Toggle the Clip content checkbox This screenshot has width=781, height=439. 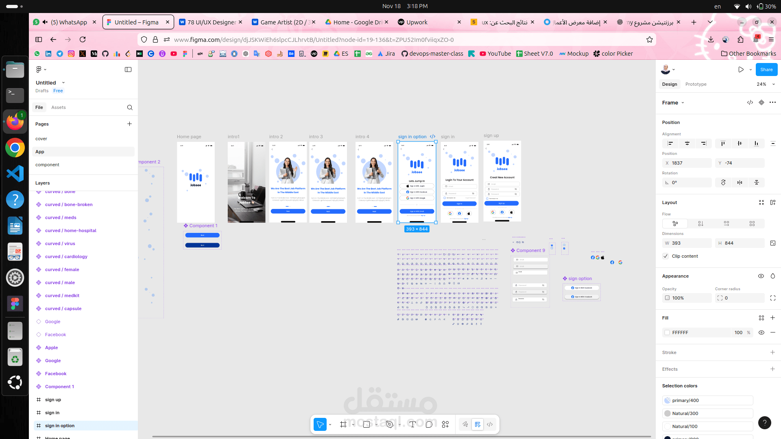665,256
